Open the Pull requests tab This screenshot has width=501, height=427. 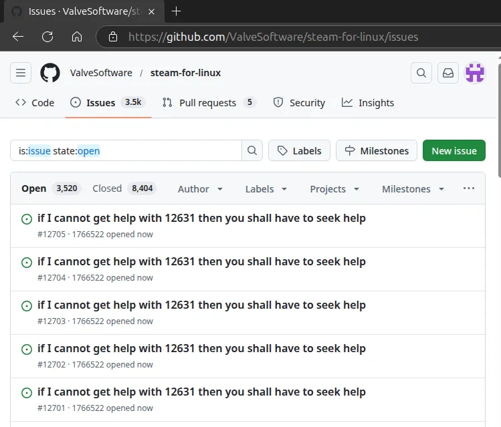click(x=209, y=103)
